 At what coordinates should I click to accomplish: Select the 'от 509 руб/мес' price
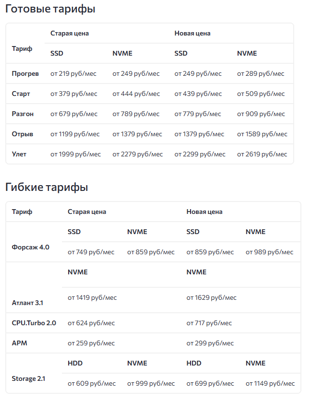pyautogui.click(x=261, y=94)
